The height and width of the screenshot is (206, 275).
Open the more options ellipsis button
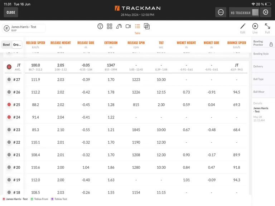221,12
